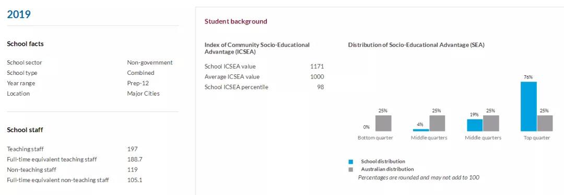This screenshot has height=195, width=564.
Task: Click the grey 25% bar above Bottom quarter
Action: tap(383, 123)
